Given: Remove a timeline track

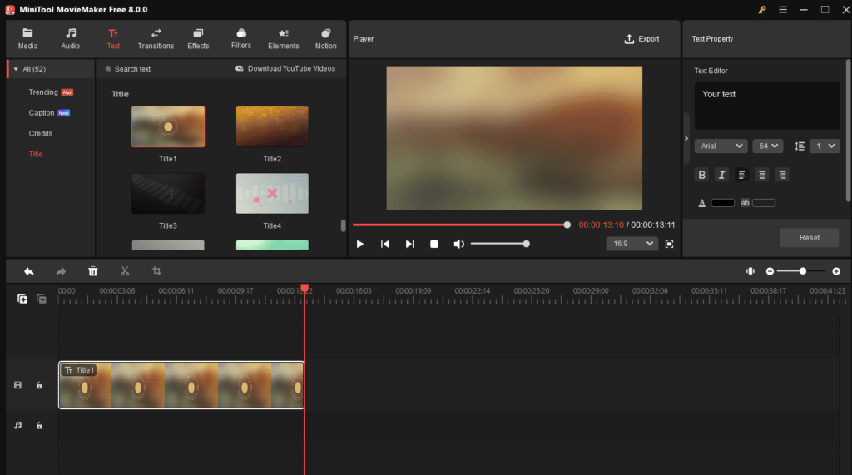Looking at the screenshot, I should point(42,299).
